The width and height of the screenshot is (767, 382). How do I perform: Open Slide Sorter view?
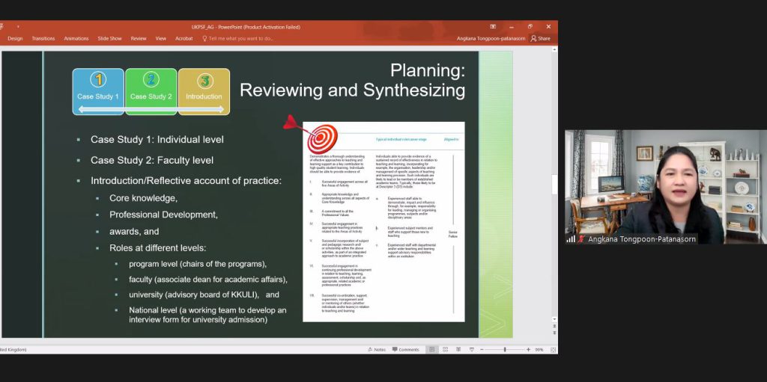coord(444,349)
